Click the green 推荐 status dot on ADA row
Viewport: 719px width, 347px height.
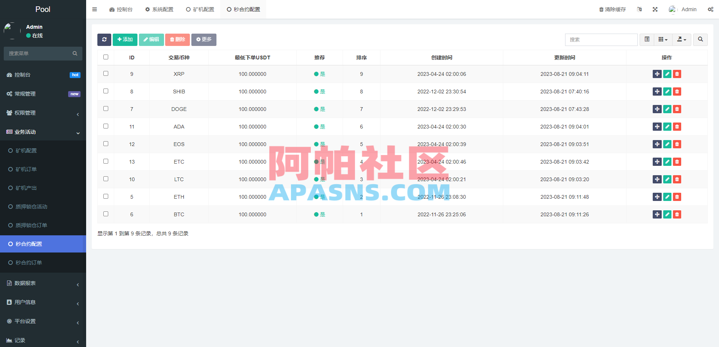pos(316,127)
